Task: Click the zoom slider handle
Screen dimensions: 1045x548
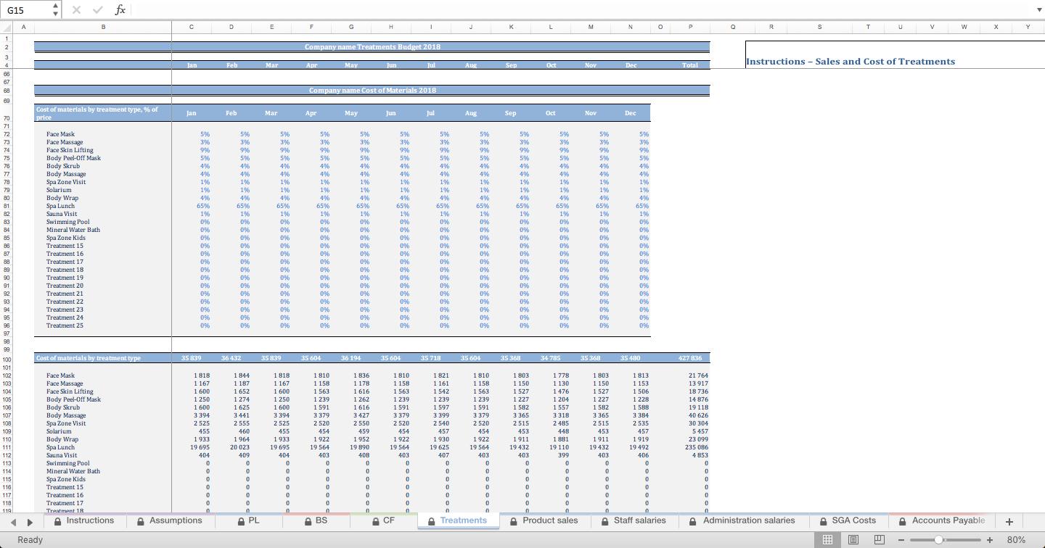Action: tap(938, 540)
